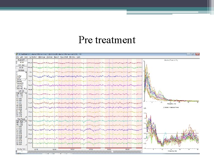This screenshot has height=161, width=214.
Task: Minimize the EEG application window
Action: [188, 54]
